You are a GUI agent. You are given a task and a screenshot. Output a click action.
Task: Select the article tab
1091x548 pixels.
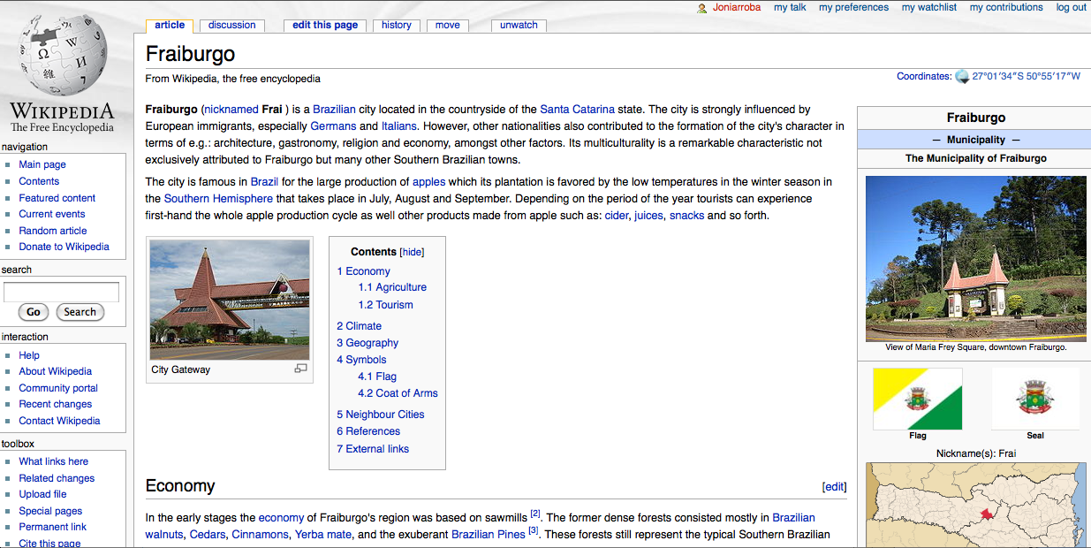(170, 25)
